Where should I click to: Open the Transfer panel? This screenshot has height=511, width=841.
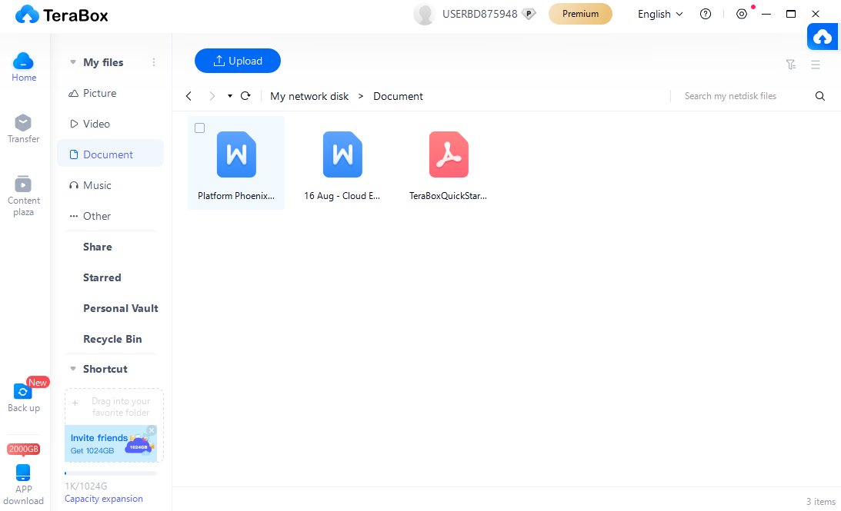click(23, 129)
